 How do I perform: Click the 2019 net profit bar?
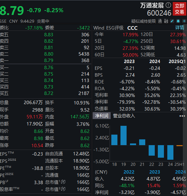124,135
